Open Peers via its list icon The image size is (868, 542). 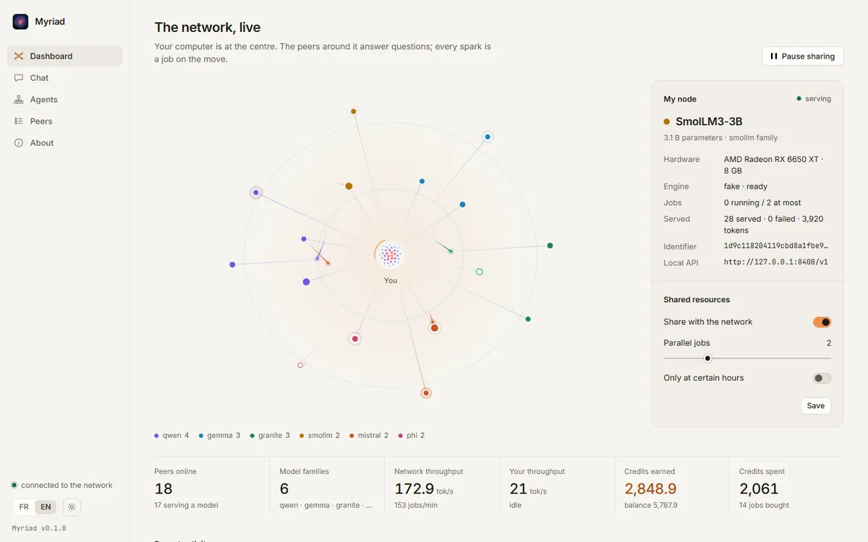(x=19, y=121)
